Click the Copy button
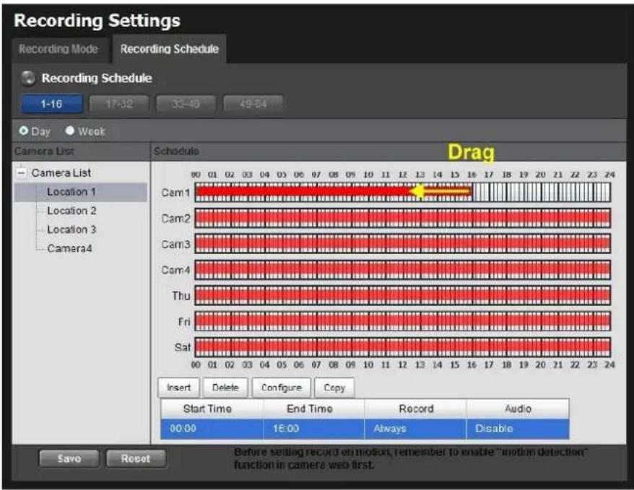634x490 pixels. (x=334, y=388)
